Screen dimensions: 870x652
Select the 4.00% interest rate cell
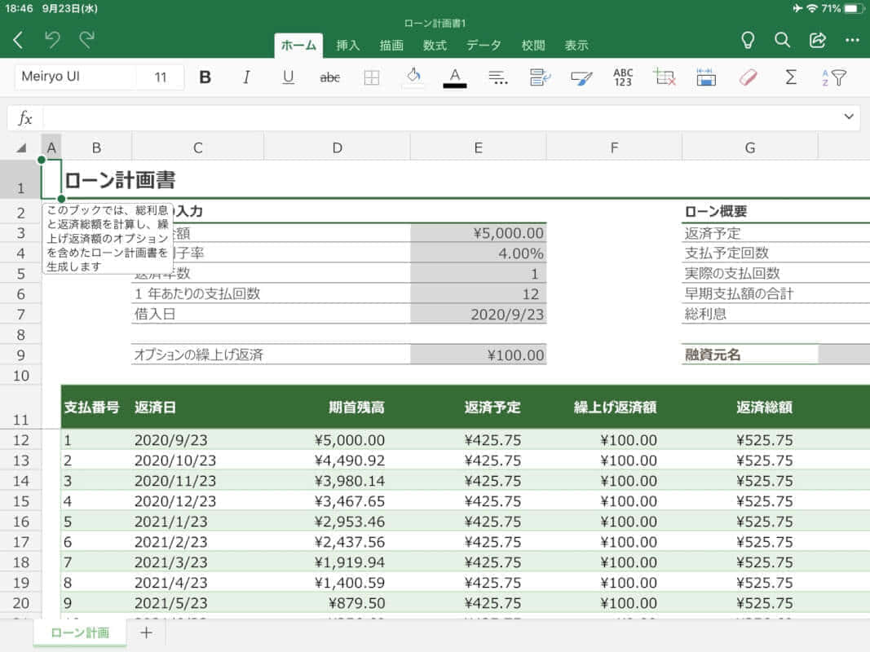[x=479, y=253]
